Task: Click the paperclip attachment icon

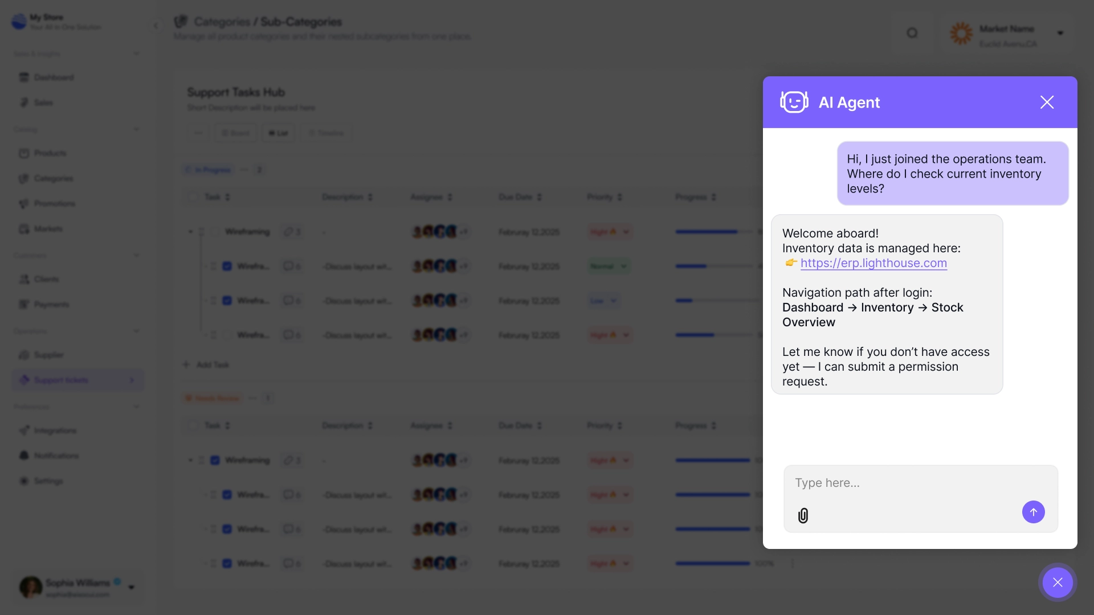Action: coord(803,515)
